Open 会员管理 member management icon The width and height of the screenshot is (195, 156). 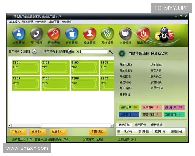19,34
